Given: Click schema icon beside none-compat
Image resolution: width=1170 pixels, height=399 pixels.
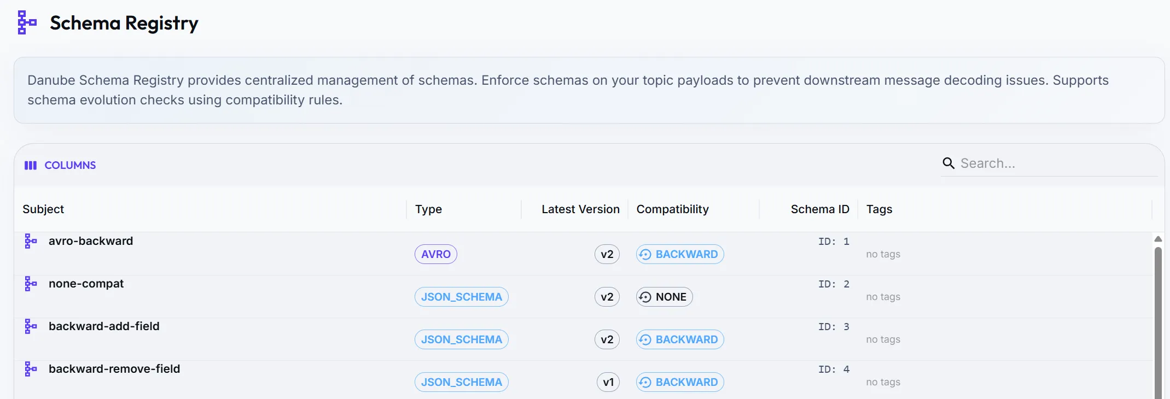Looking at the screenshot, I should coord(31,284).
